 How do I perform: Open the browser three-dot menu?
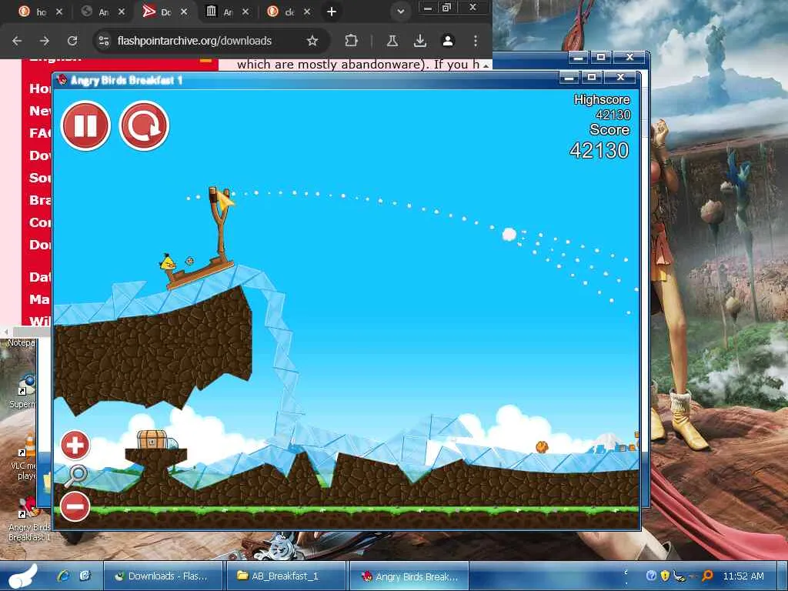click(476, 41)
